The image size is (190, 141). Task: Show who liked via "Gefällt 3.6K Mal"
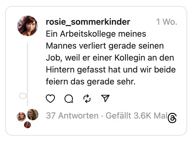[136, 116]
